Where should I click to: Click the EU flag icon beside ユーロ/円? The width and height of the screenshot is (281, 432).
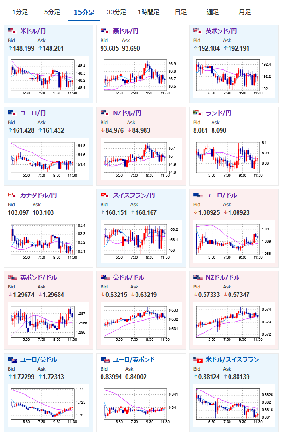pyautogui.click(x=11, y=113)
